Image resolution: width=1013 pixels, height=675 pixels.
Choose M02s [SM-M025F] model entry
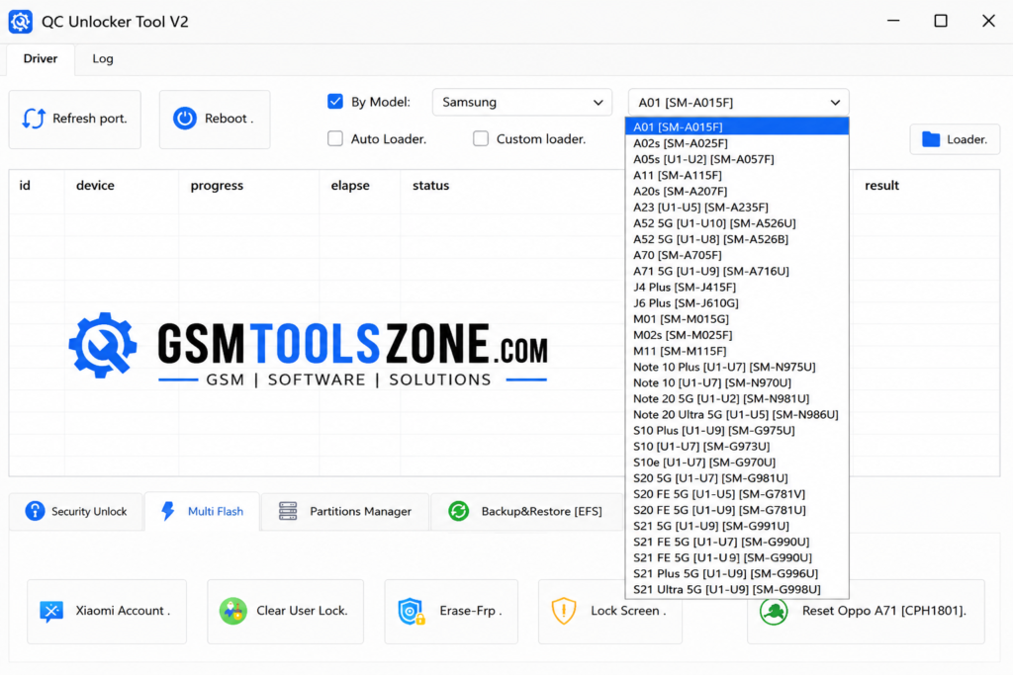pos(737,335)
